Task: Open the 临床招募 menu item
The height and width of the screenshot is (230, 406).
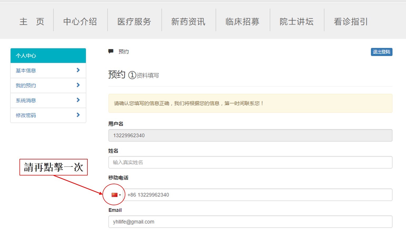Action: coord(242,22)
